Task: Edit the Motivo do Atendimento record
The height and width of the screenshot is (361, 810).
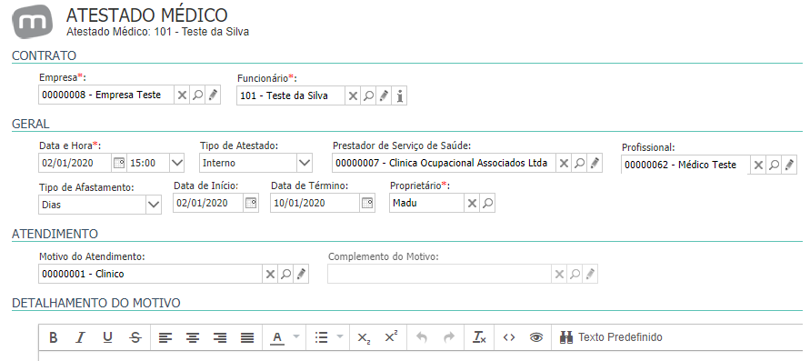Action: pyautogui.click(x=301, y=275)
